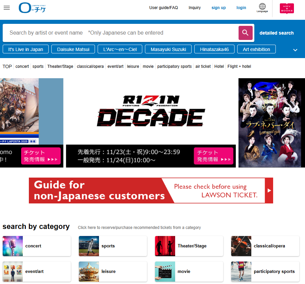The width and height of the screenshot is (305, 284).
Task: Open Hotel in the navigation bar
Action: click(x=219, y=66)
